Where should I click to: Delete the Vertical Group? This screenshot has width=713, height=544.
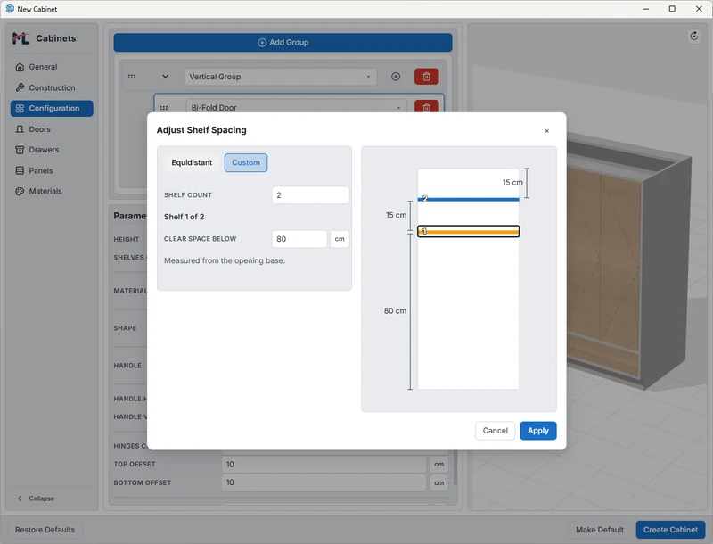coord(427,77)
